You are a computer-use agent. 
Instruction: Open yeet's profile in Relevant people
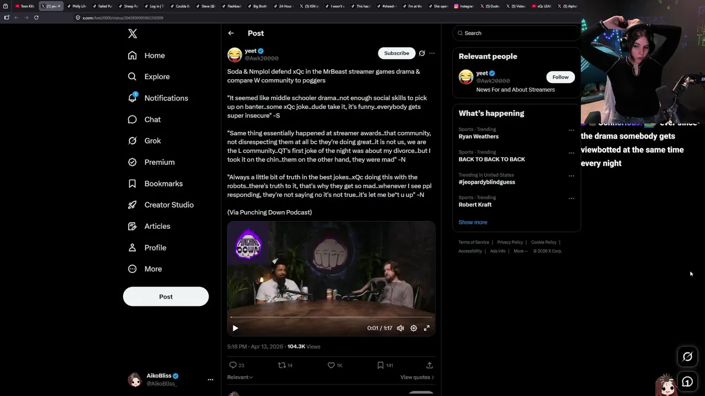482,73
